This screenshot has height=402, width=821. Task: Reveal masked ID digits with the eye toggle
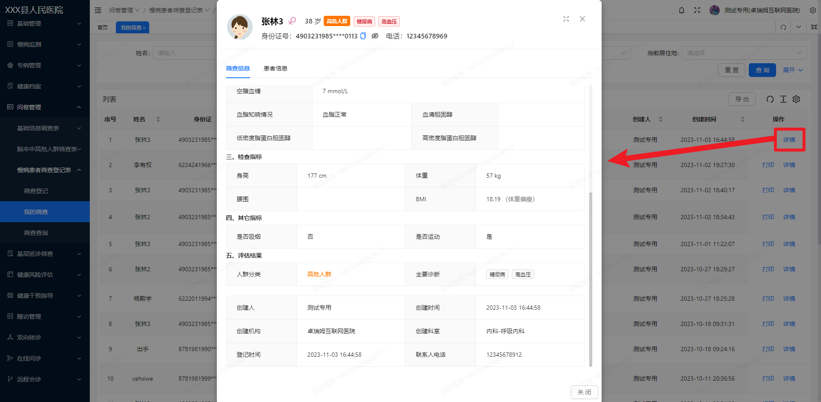click(375, 36)
